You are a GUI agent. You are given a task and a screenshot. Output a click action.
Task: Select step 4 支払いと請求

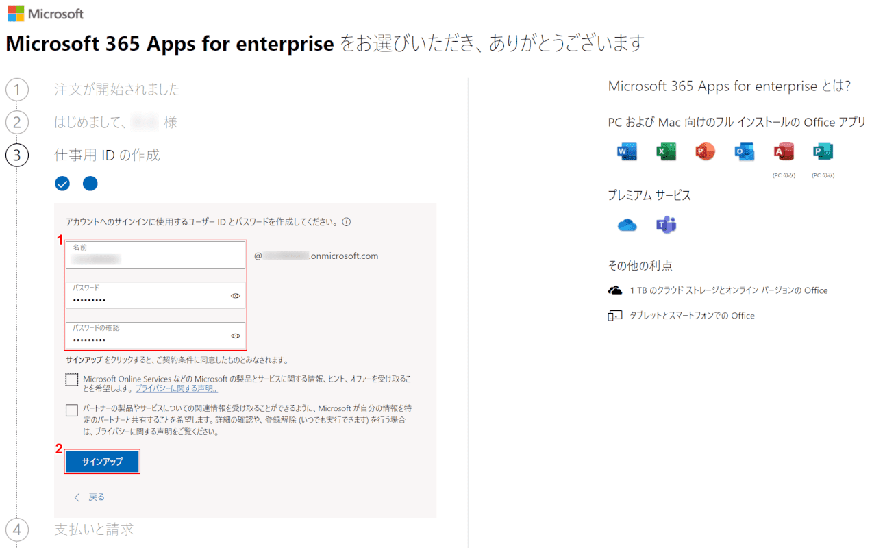94,529
